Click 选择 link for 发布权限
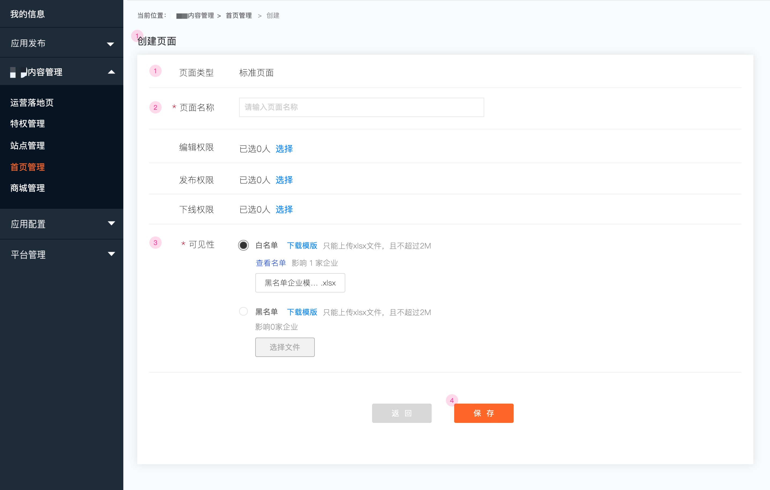Viewport: 770px width, 490px height. [x=284, y=180]
